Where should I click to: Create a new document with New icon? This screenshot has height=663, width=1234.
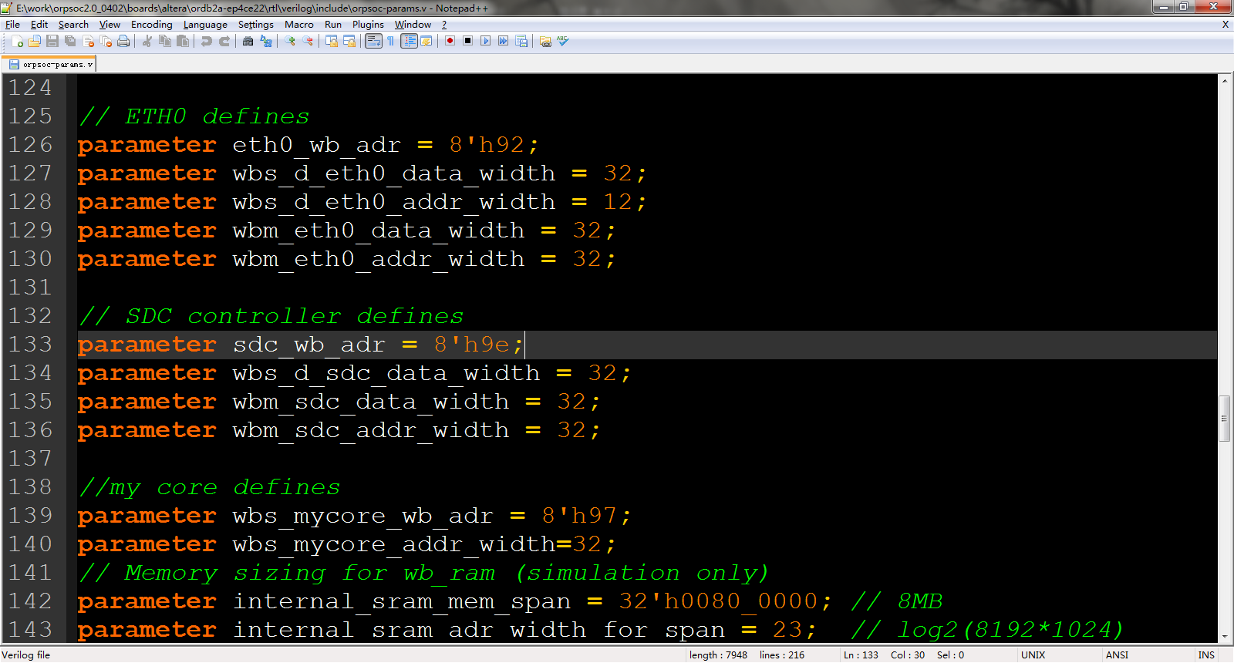point(17,42)
